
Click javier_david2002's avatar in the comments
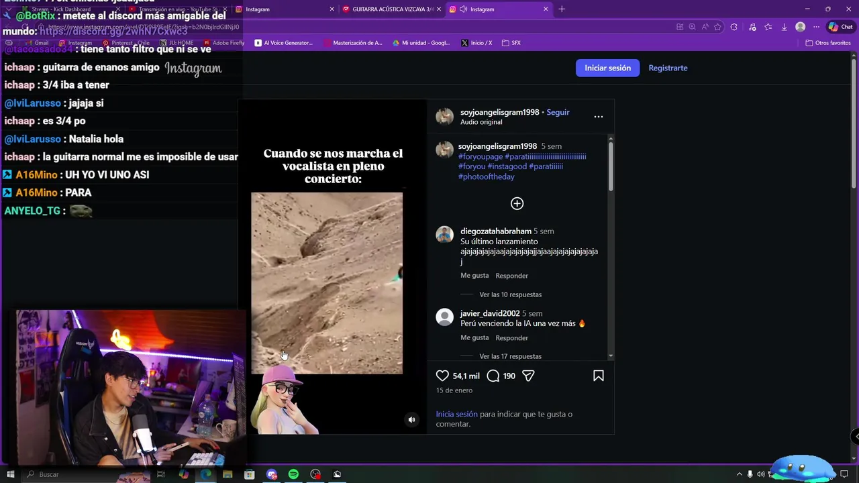(x=444, y=317)
